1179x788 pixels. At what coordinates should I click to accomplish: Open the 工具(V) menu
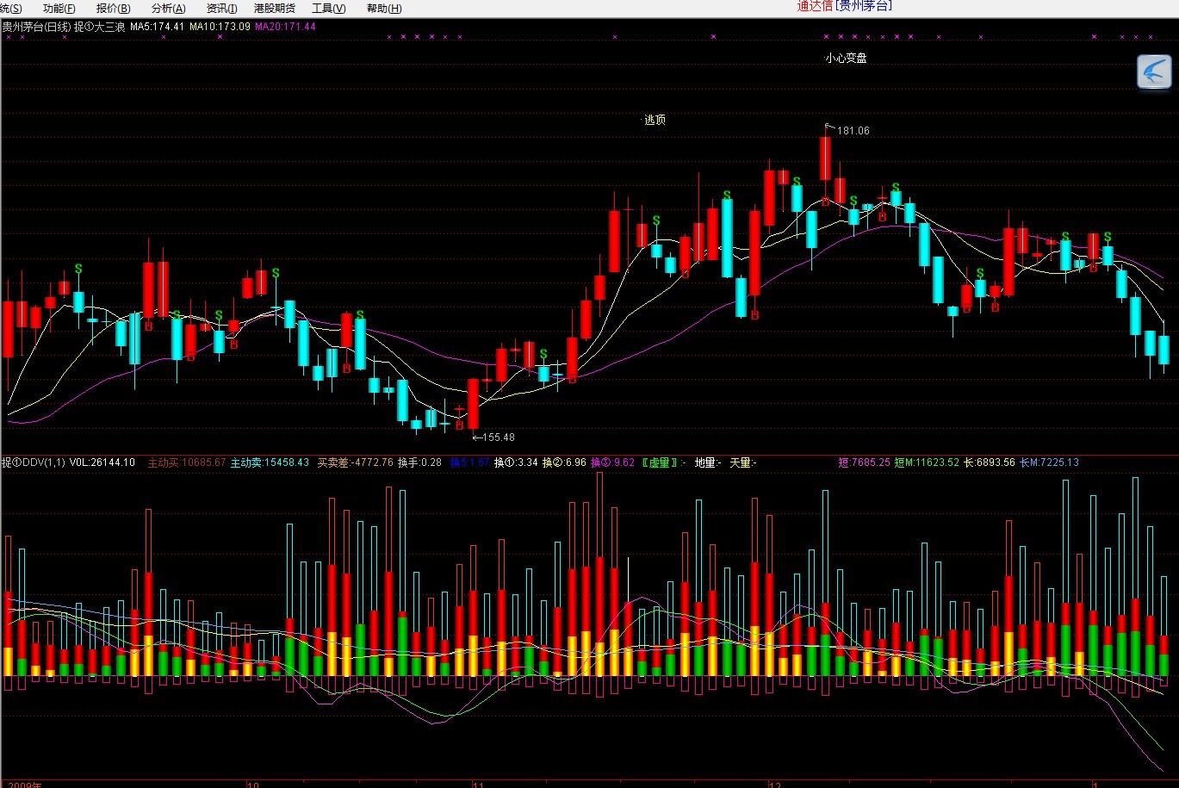click(328, 9)
